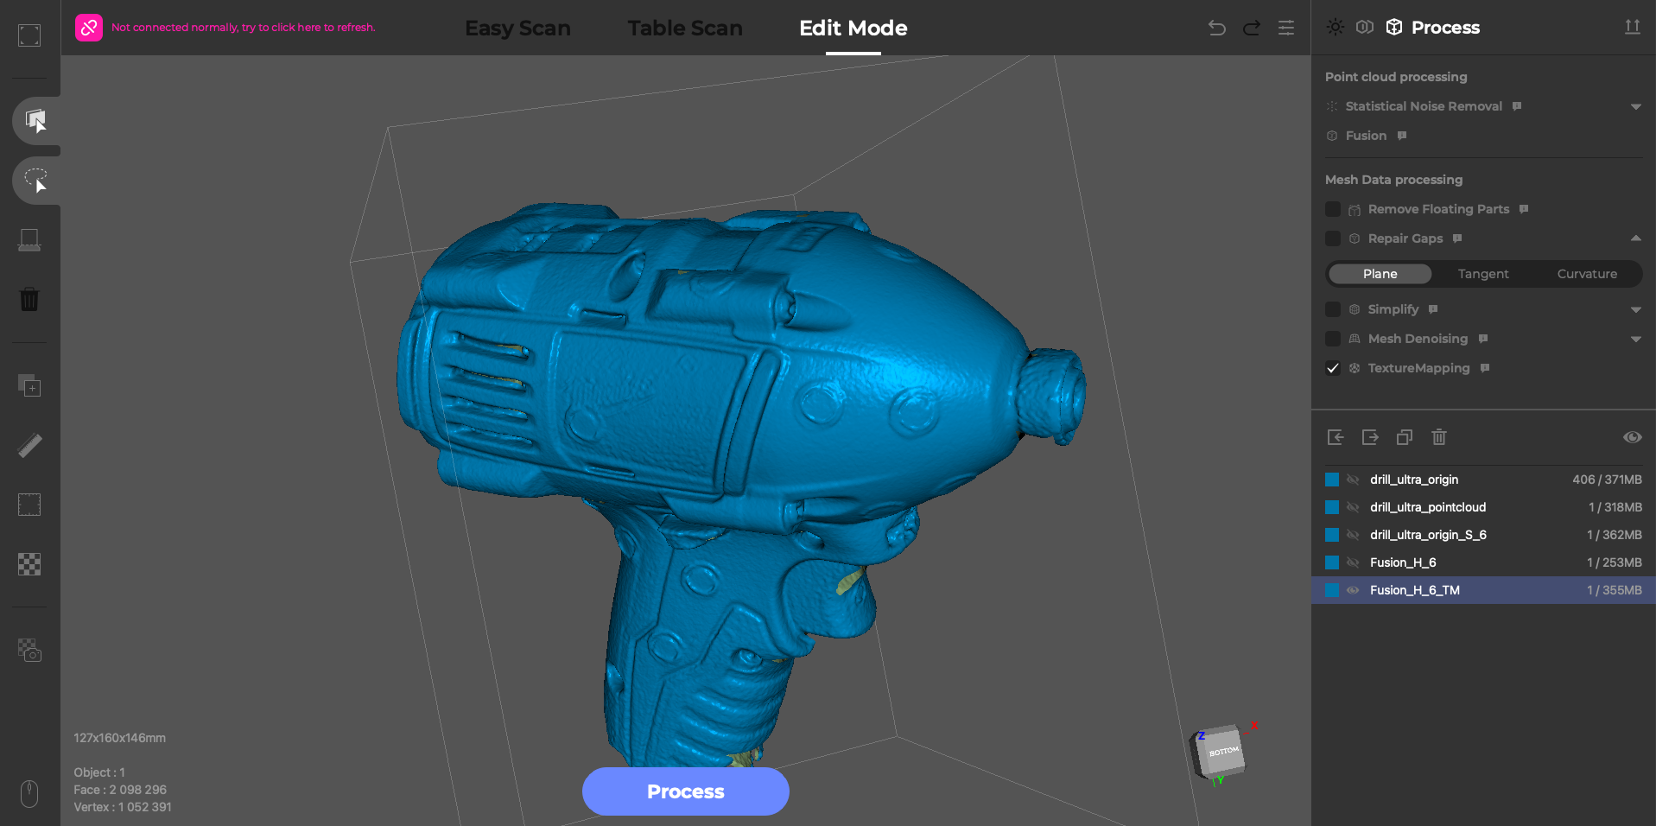Delete model using list trash icon
The width and height of the screenshot is (1656, 826).
tap(1439, 437)
